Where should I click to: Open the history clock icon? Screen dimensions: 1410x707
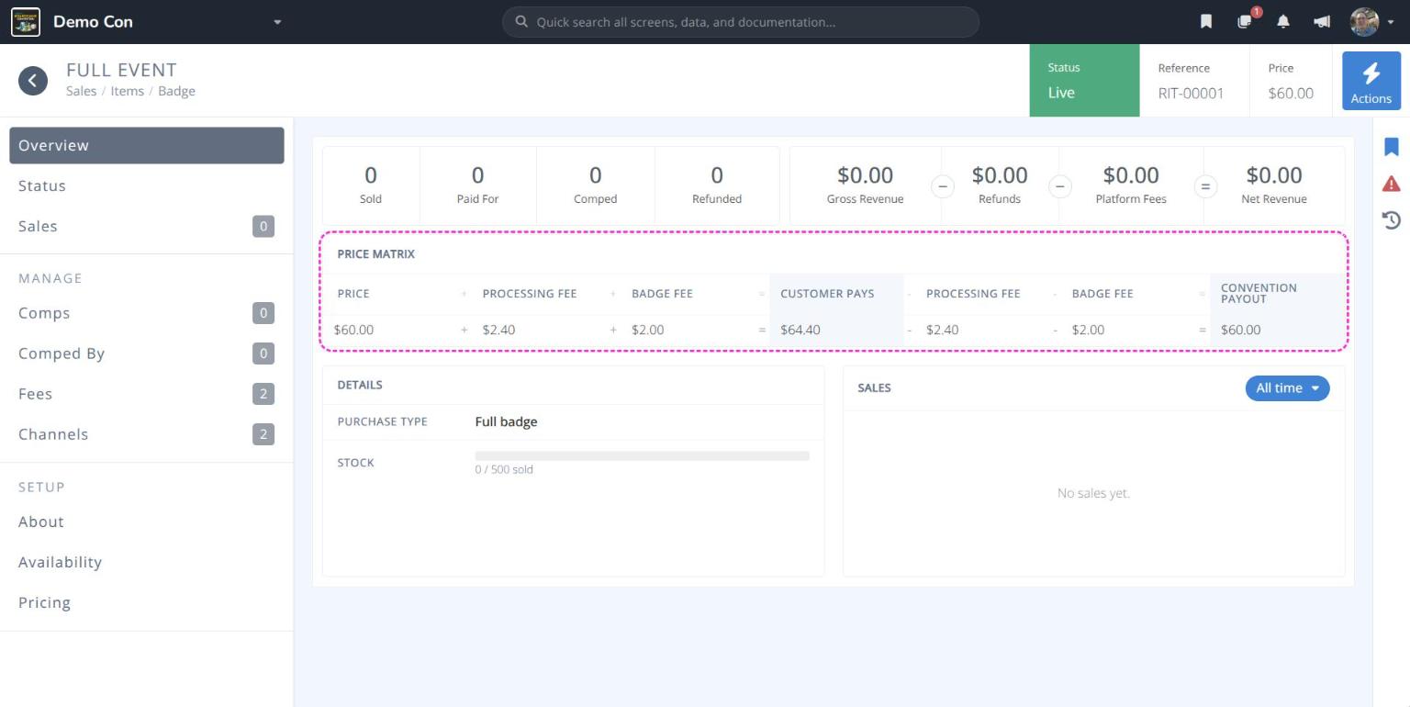[1392, 219]
